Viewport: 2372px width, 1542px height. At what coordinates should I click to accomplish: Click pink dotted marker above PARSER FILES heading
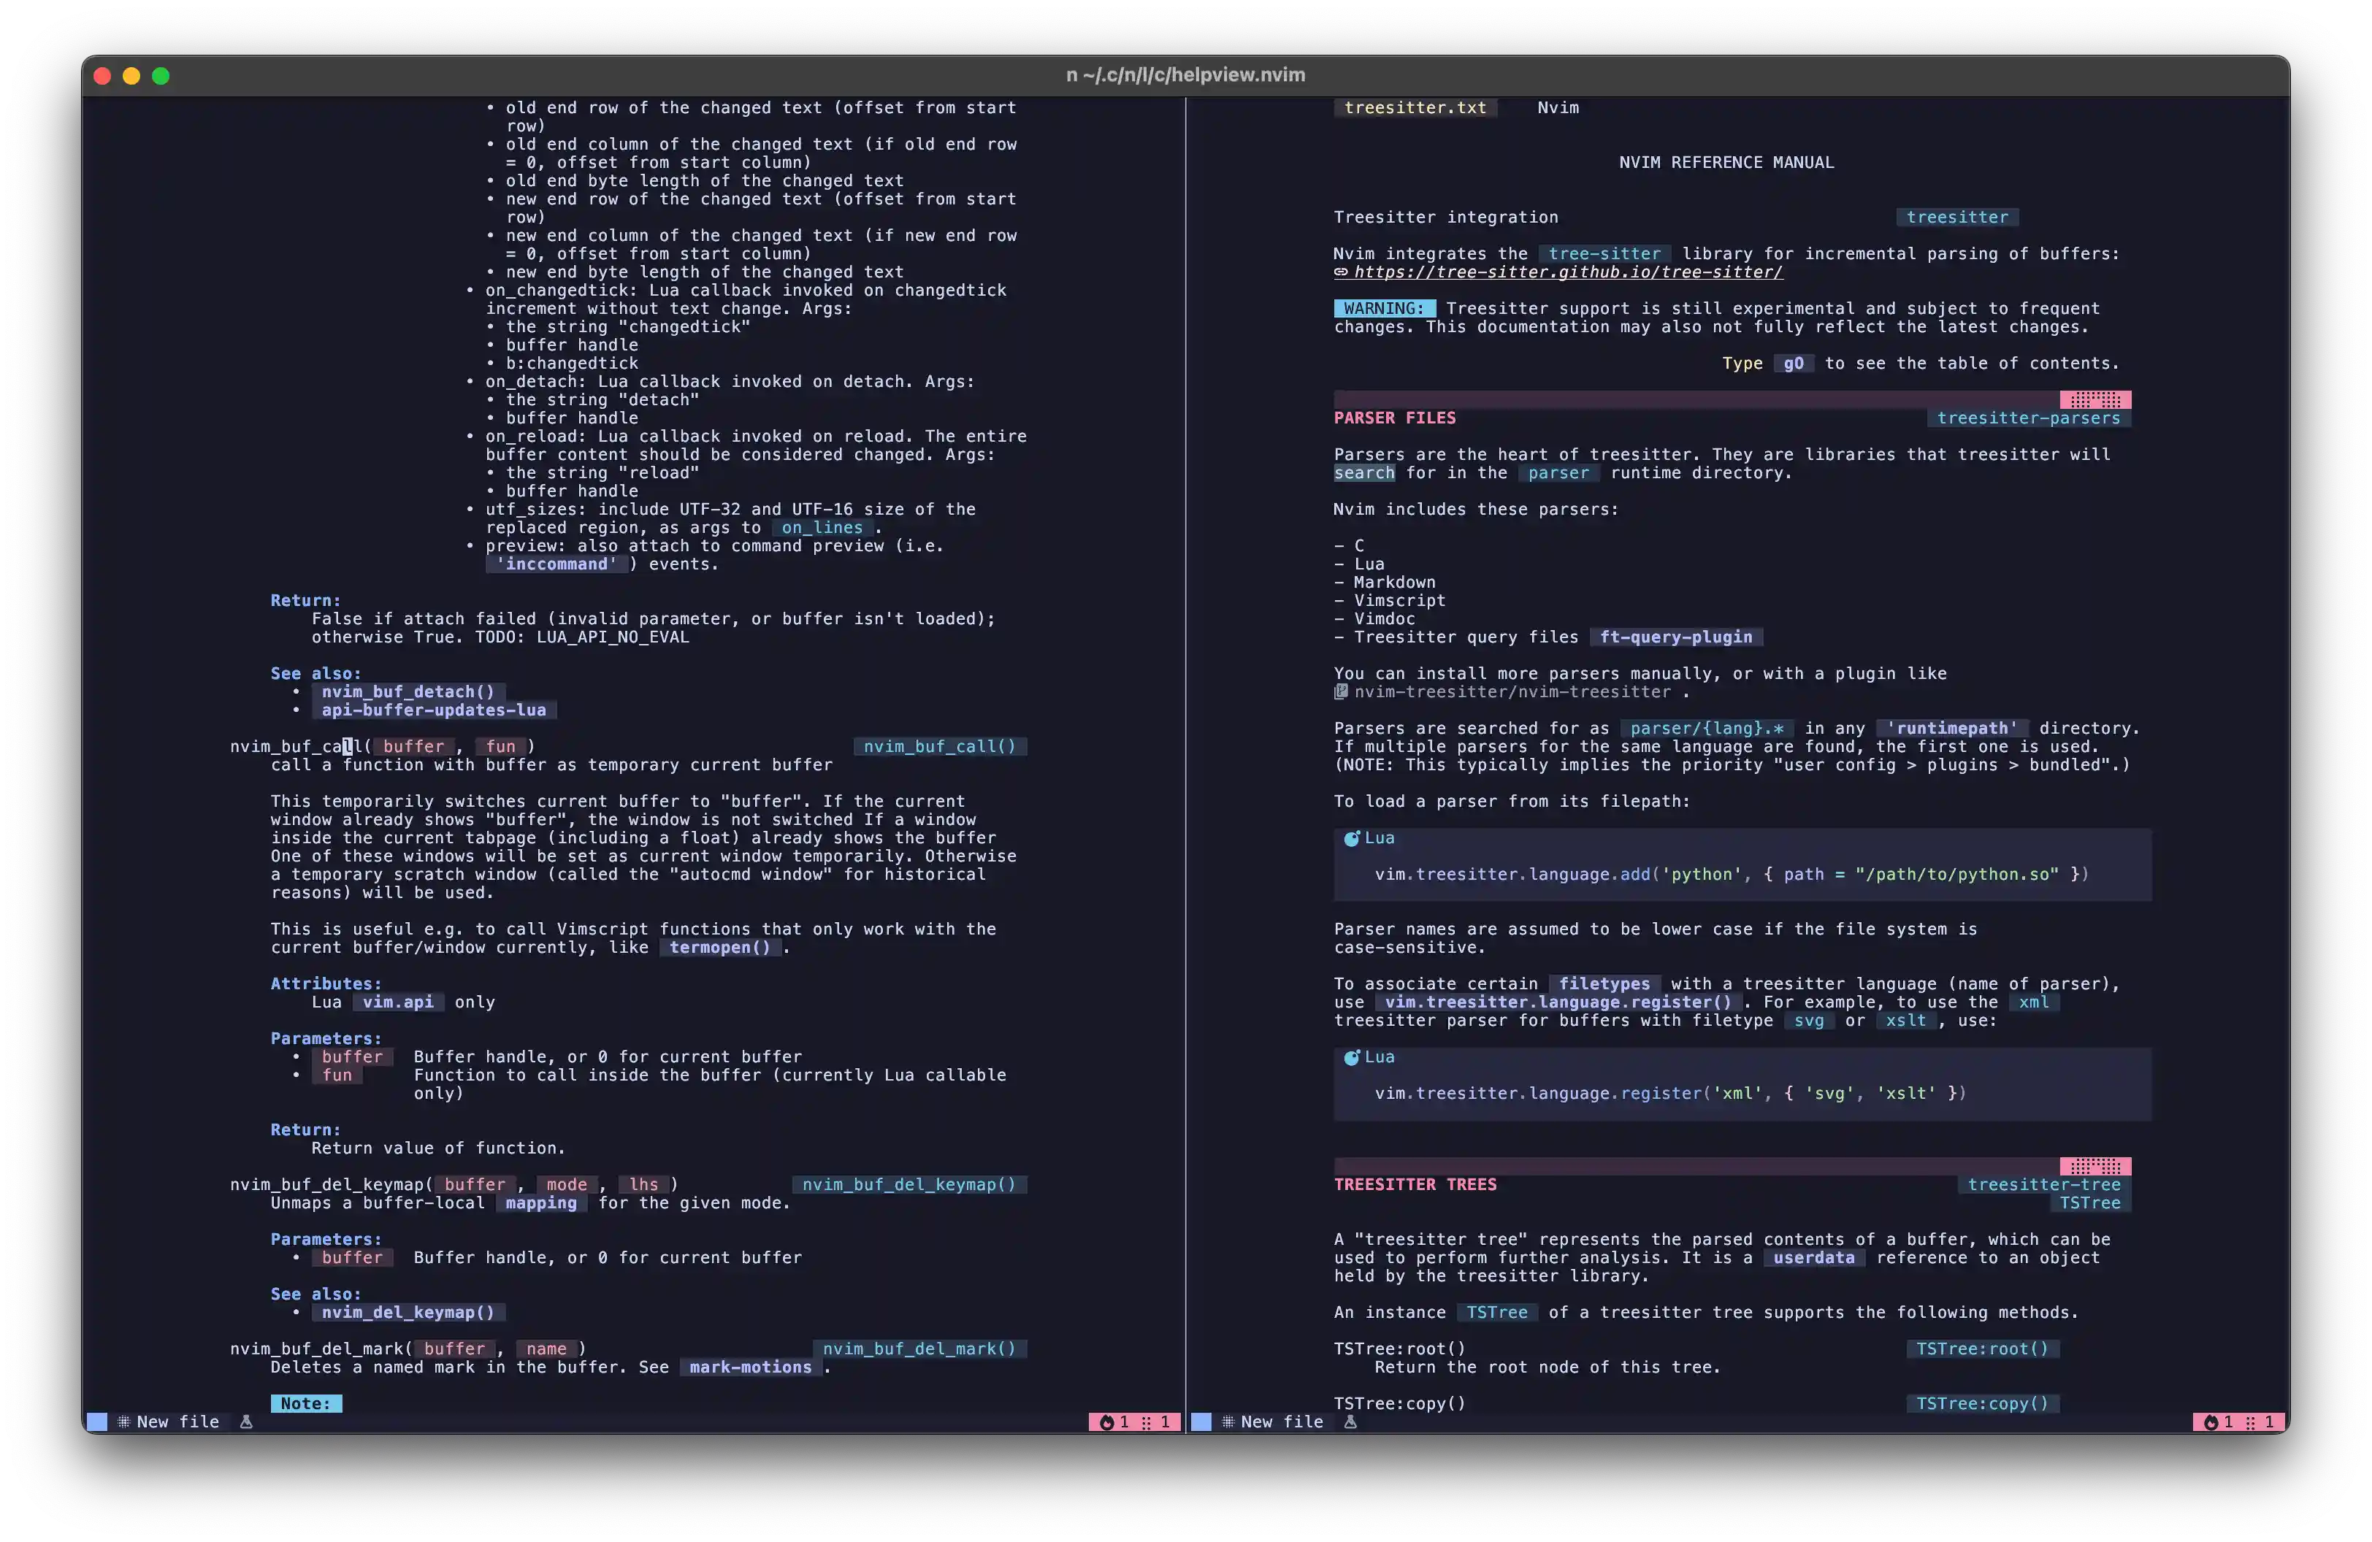pyautogui.click(x=2095, y=399)
